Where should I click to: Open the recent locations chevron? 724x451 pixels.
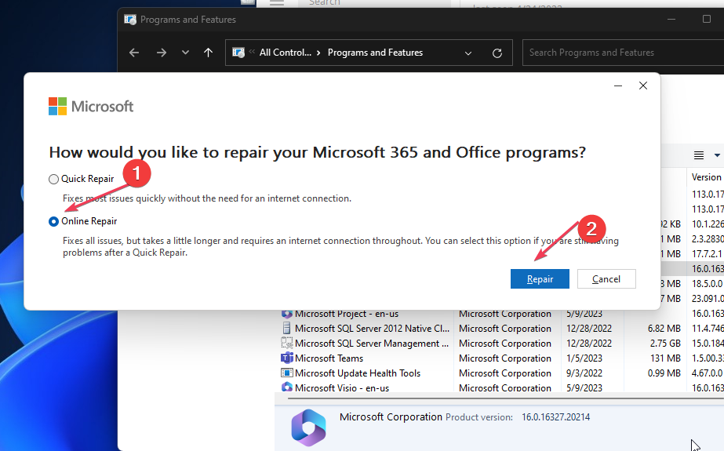pos(185,53)
